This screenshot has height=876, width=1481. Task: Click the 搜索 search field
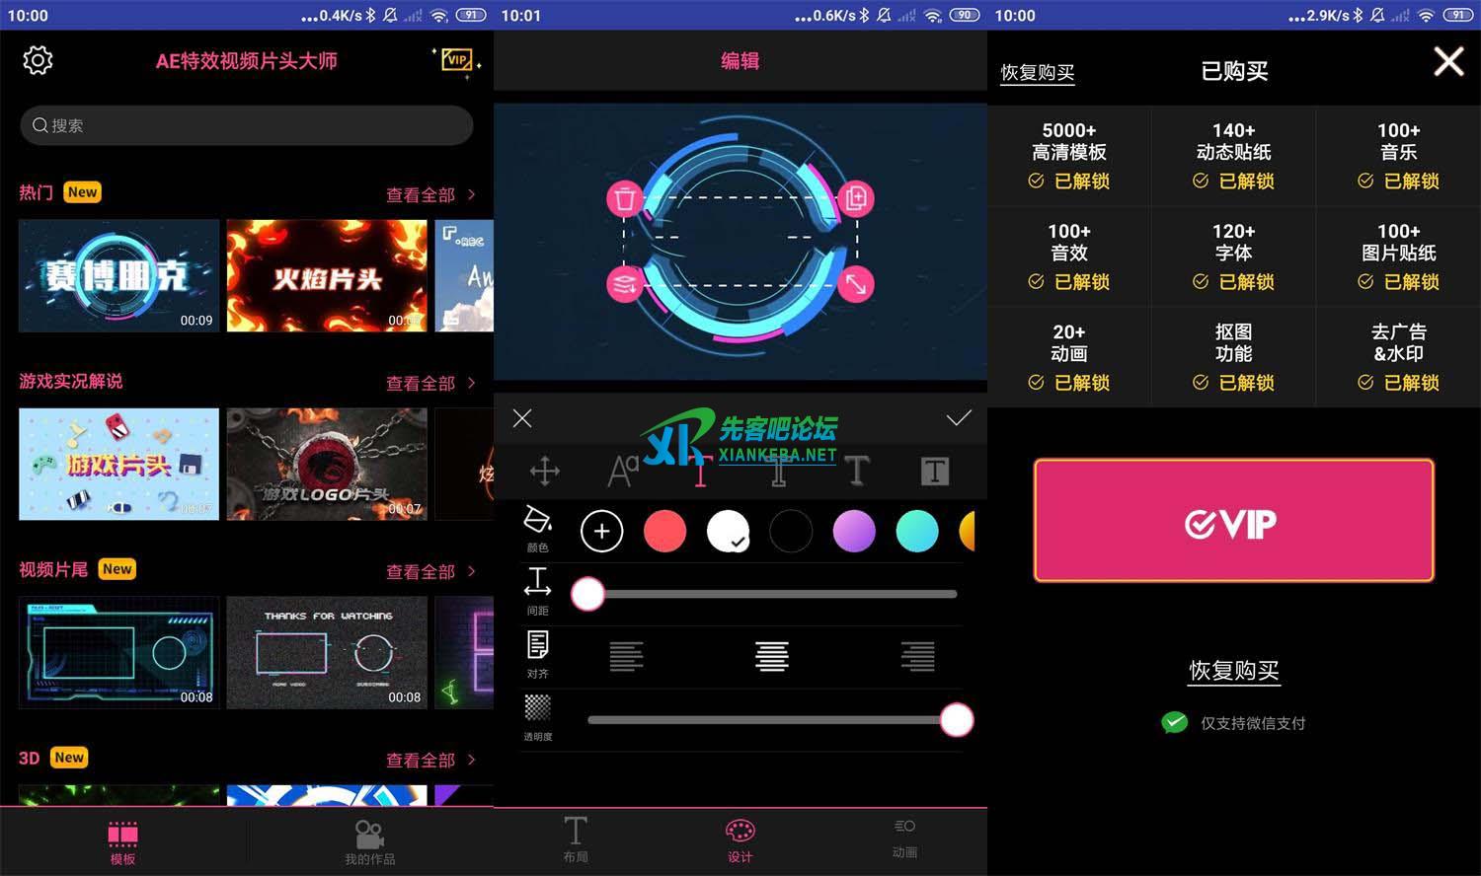click(x=247, y=125)
